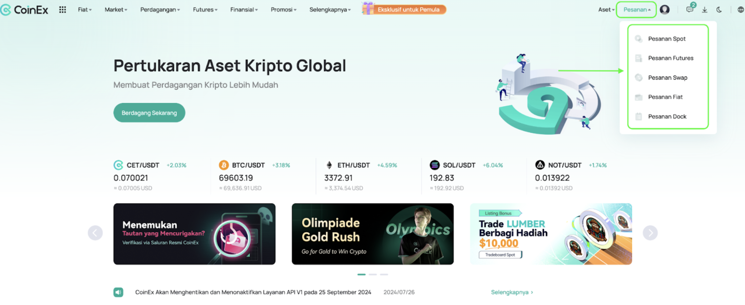
Task: Open the Olimpiade Gold Rush banner
Action: click(372, 234)
